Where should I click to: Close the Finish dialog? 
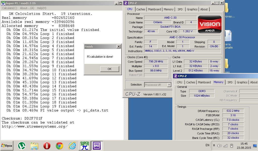[119, 47]
